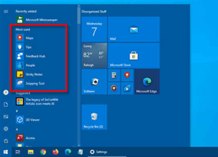Launch Sticky Notes
Screen dimensions: 218x157
(x=29, y=74)
